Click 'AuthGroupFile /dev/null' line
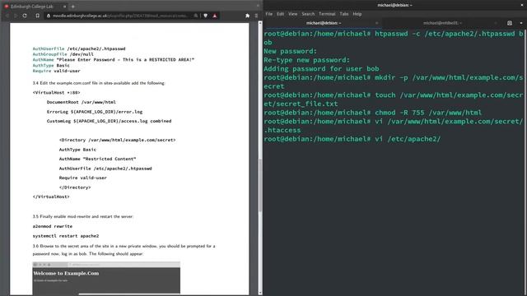The image size is (527, 296). [x=63, y=54]
